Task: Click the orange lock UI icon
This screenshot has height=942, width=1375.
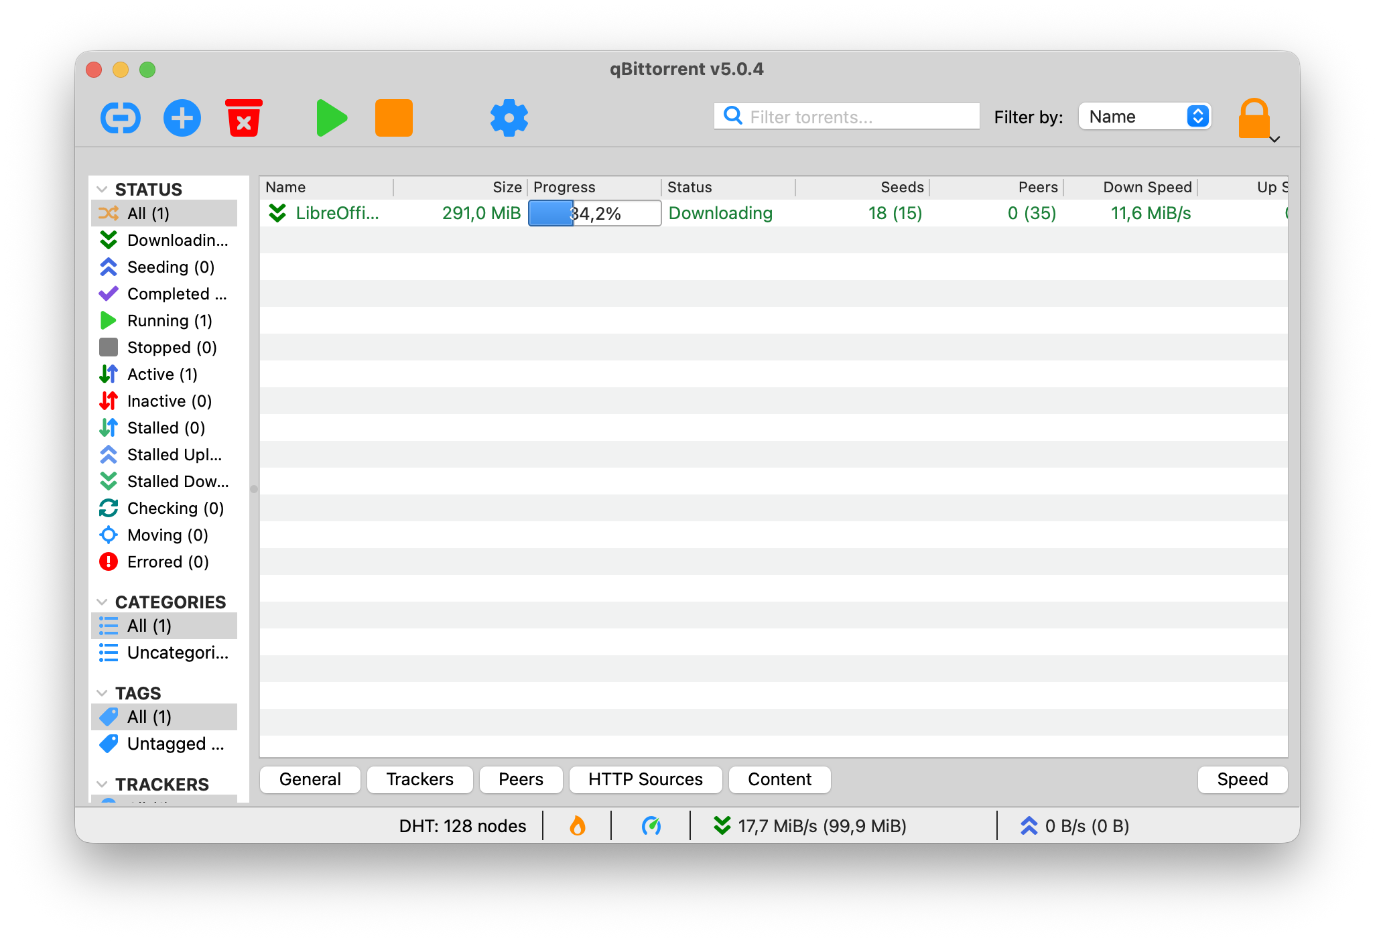Action: pyautogui.click(x=1254, y=118)
